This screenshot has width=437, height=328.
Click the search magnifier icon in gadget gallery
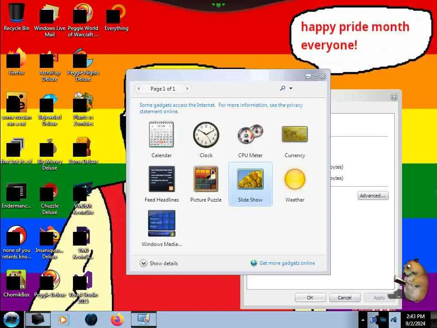point(283,88)
